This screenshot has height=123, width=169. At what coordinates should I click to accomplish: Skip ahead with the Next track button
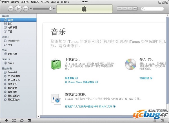click(26, 9)
